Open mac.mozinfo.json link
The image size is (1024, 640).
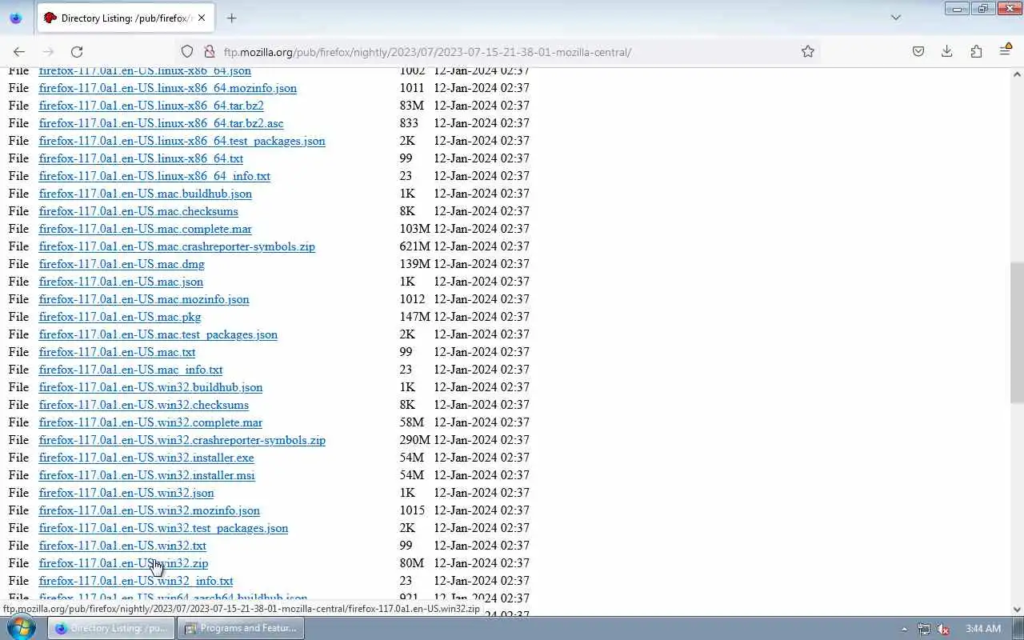tap(144, 299)
